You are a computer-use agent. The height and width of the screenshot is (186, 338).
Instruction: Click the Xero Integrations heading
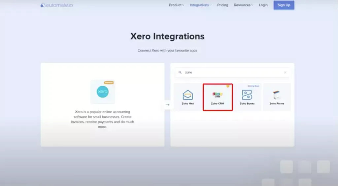167,36
